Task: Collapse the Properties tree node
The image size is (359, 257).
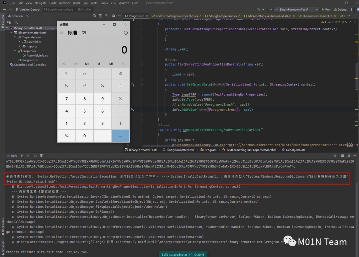Action: tap(15, 51)
